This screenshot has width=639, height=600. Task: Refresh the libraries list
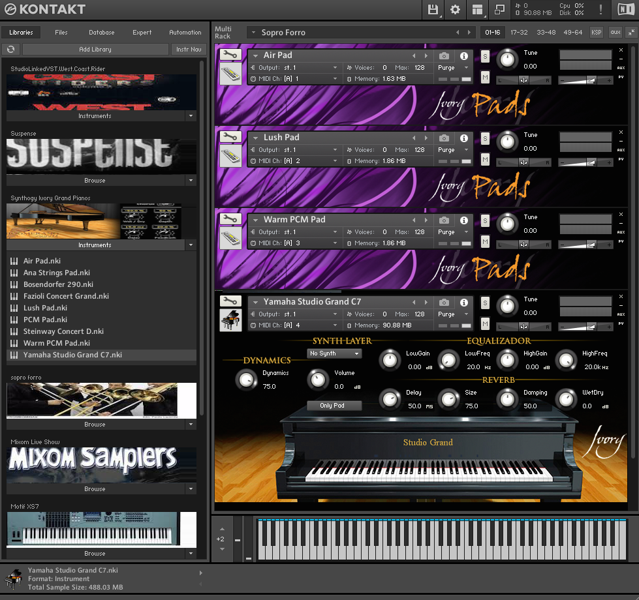(11, 50)
